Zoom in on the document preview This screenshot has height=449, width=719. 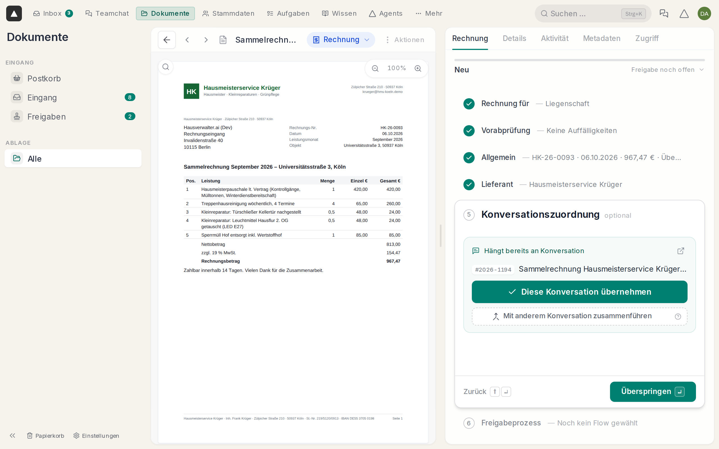tap(418, 68)
